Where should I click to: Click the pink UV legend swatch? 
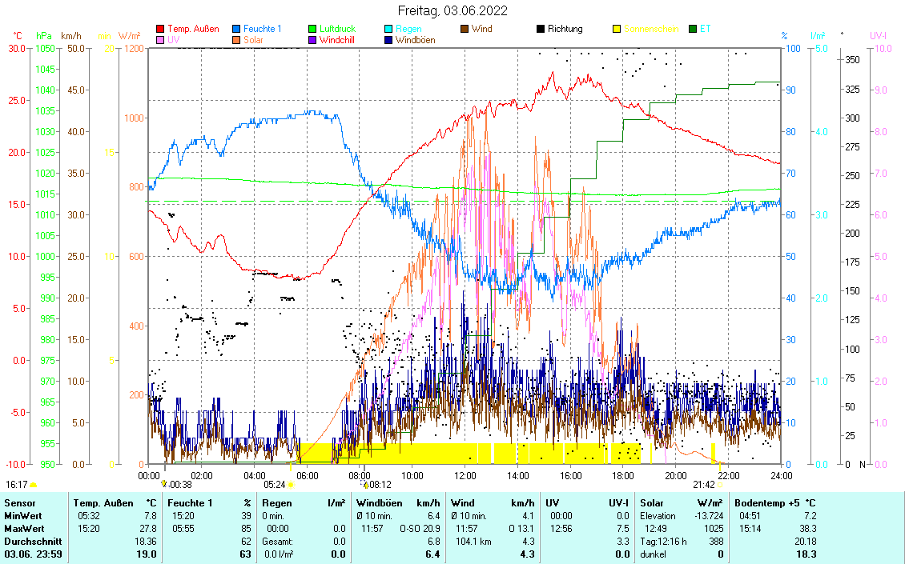(160, 40)
